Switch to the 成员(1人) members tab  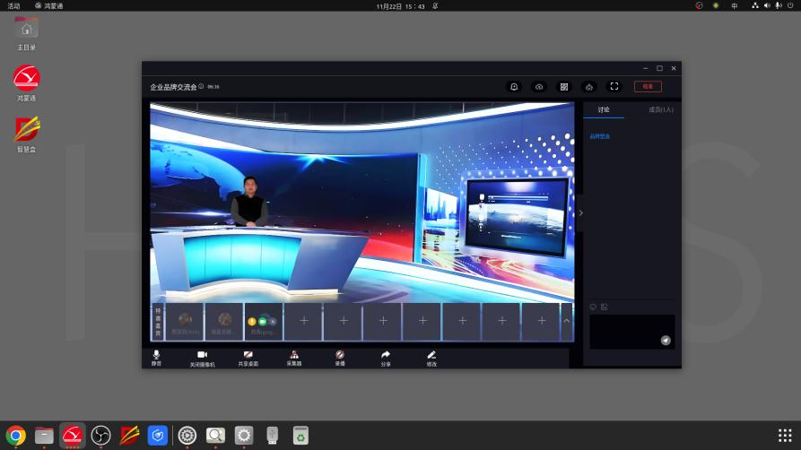click(661, 110)
